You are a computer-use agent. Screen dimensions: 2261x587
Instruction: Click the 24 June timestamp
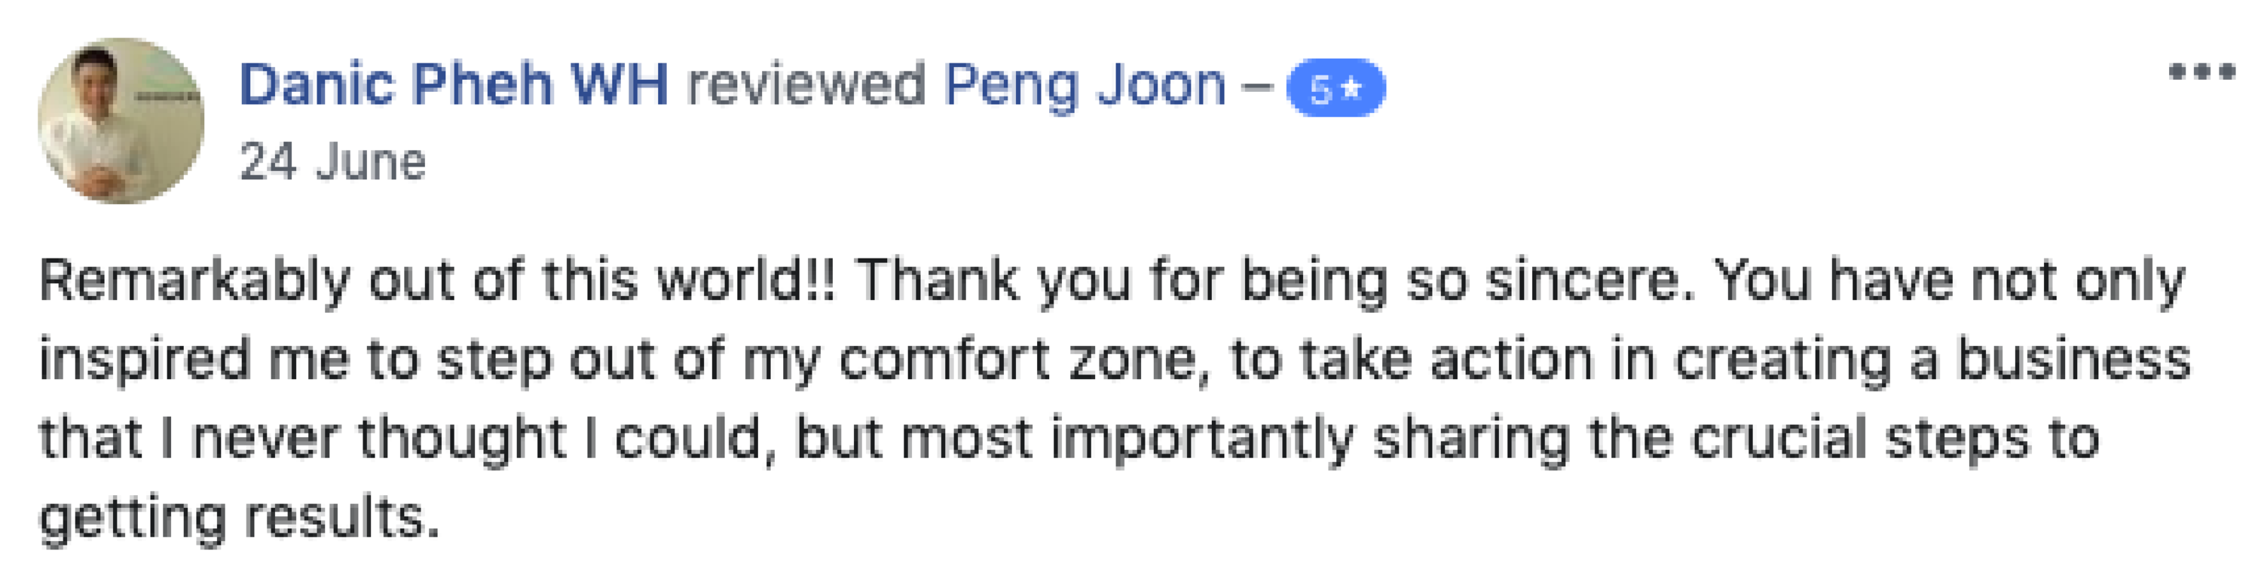point(332,164)
